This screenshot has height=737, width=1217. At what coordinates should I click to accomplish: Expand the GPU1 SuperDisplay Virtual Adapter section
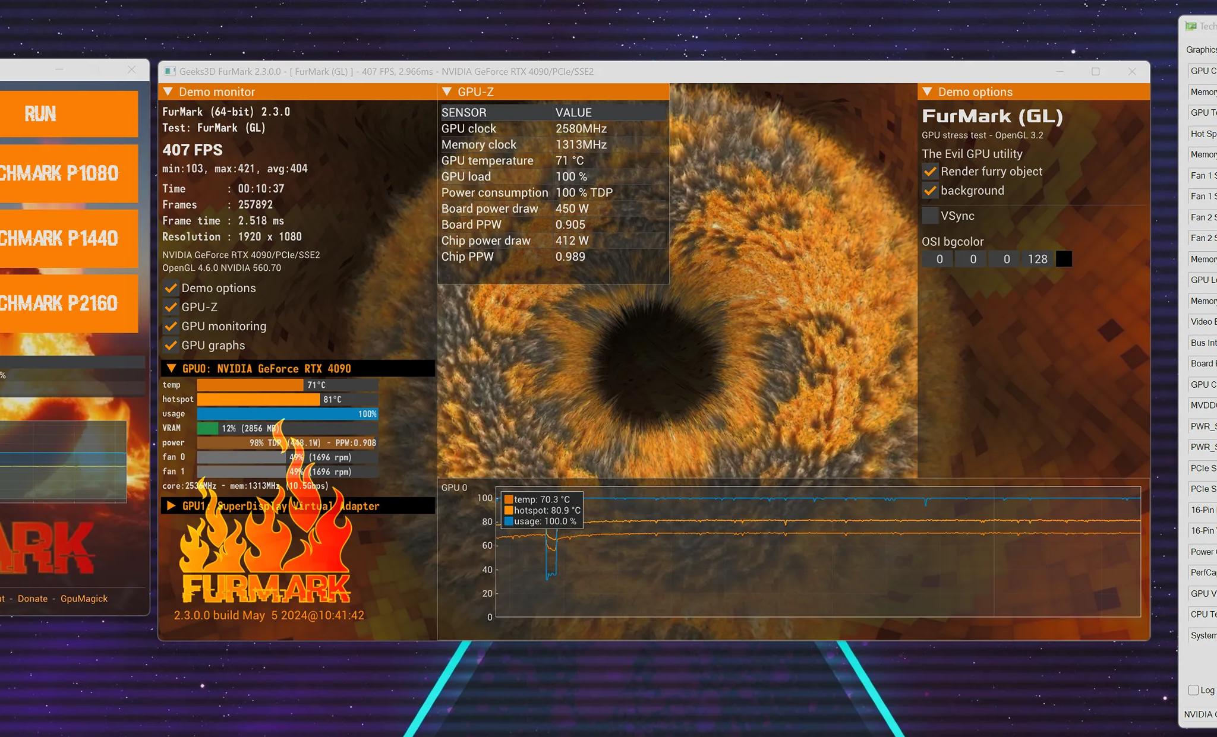point(171,506)
